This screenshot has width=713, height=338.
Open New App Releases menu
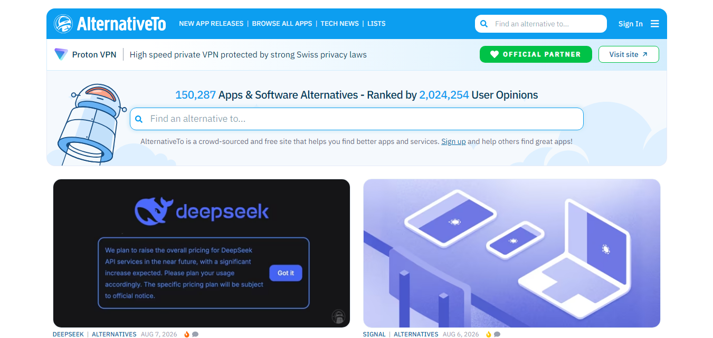pos(211,24)
